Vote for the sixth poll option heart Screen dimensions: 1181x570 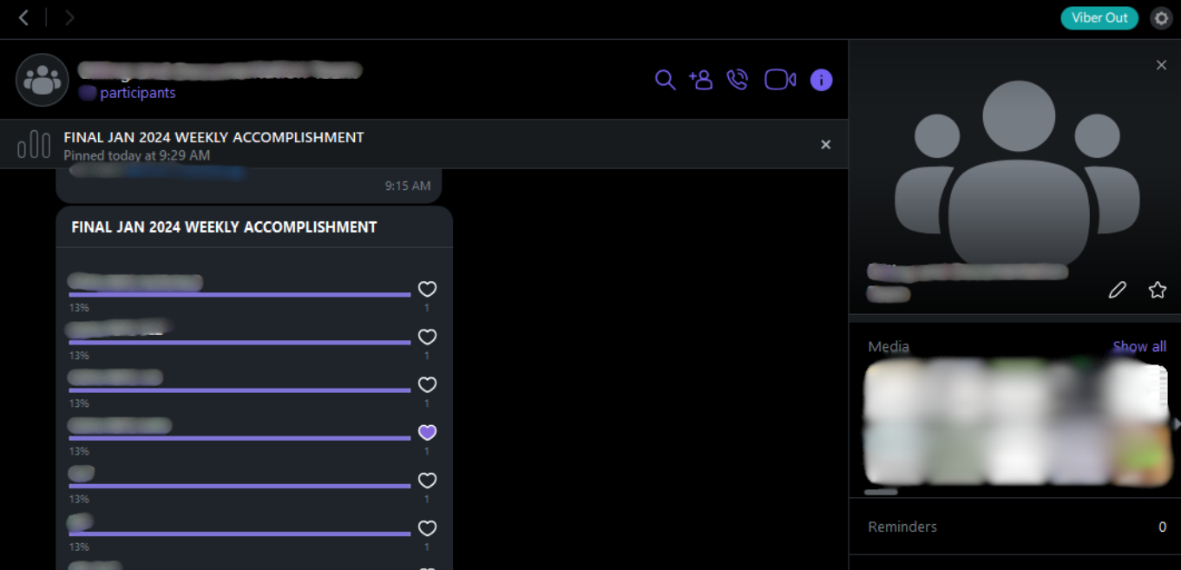coord(427,527)
